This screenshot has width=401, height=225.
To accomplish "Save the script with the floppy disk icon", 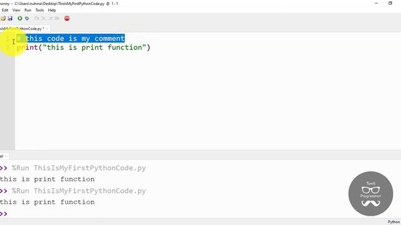I will [x=10, y=18].
